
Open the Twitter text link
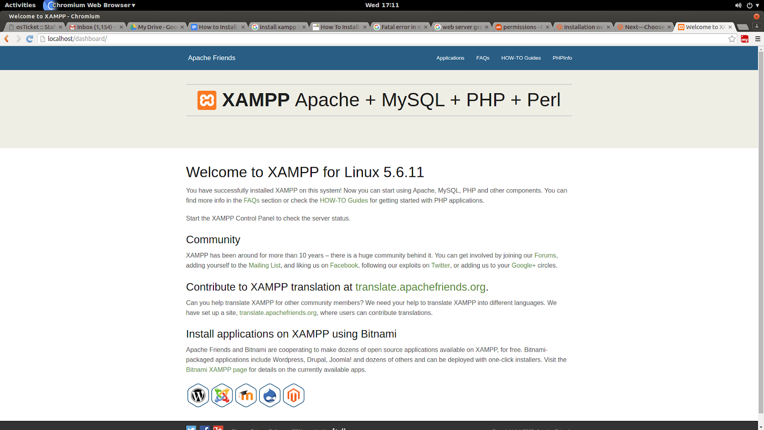(441, 266)
